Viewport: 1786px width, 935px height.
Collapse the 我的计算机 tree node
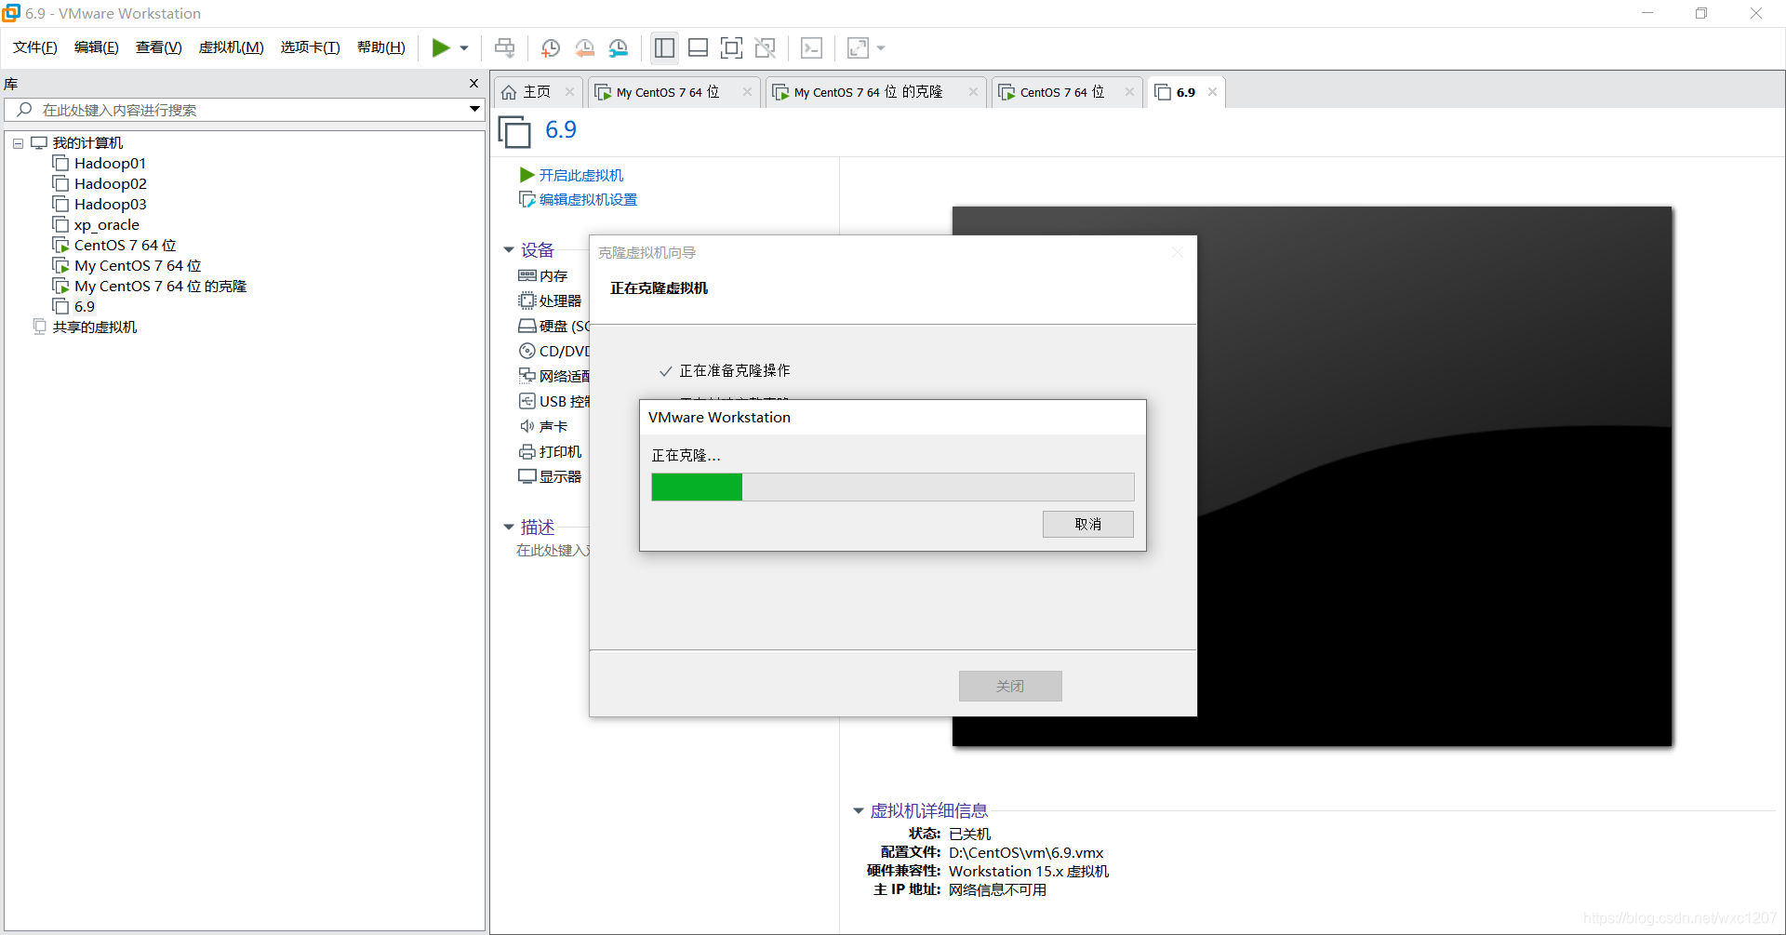click(x=18, y=143)
